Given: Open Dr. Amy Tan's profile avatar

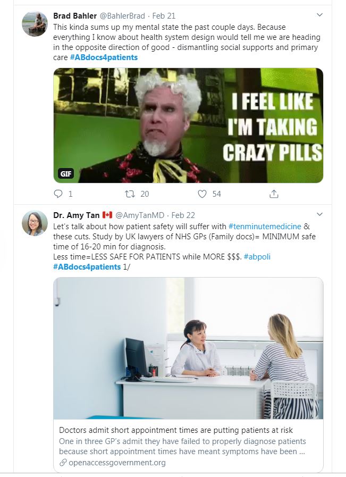Looking at the screenshot, I should tap(35, 223).
